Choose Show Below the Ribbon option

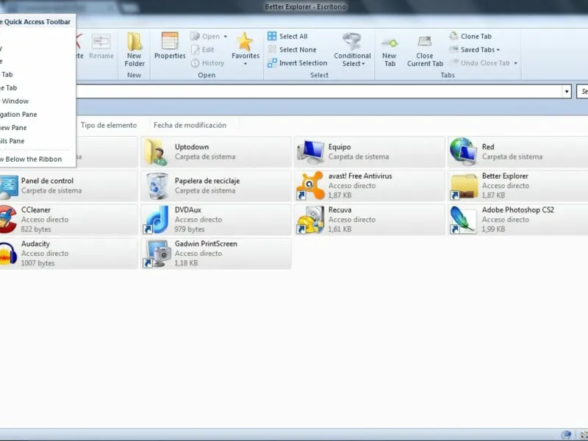pos(37,159)
